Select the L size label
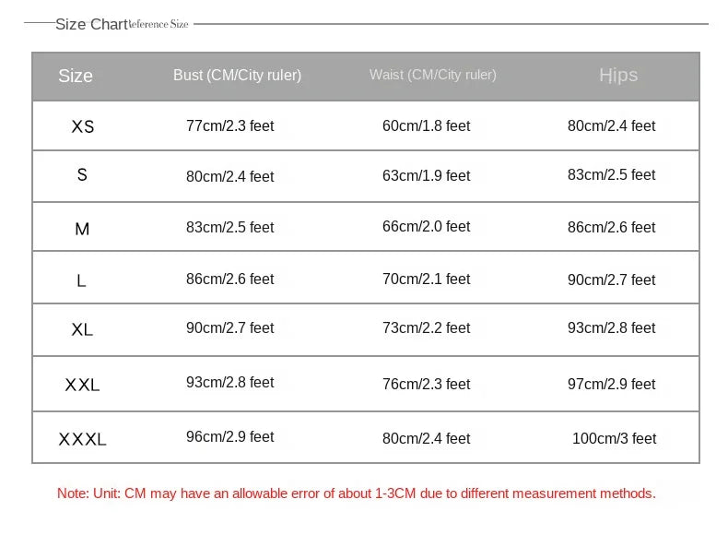Screen dimensions: 728x535 coord(81,280)
